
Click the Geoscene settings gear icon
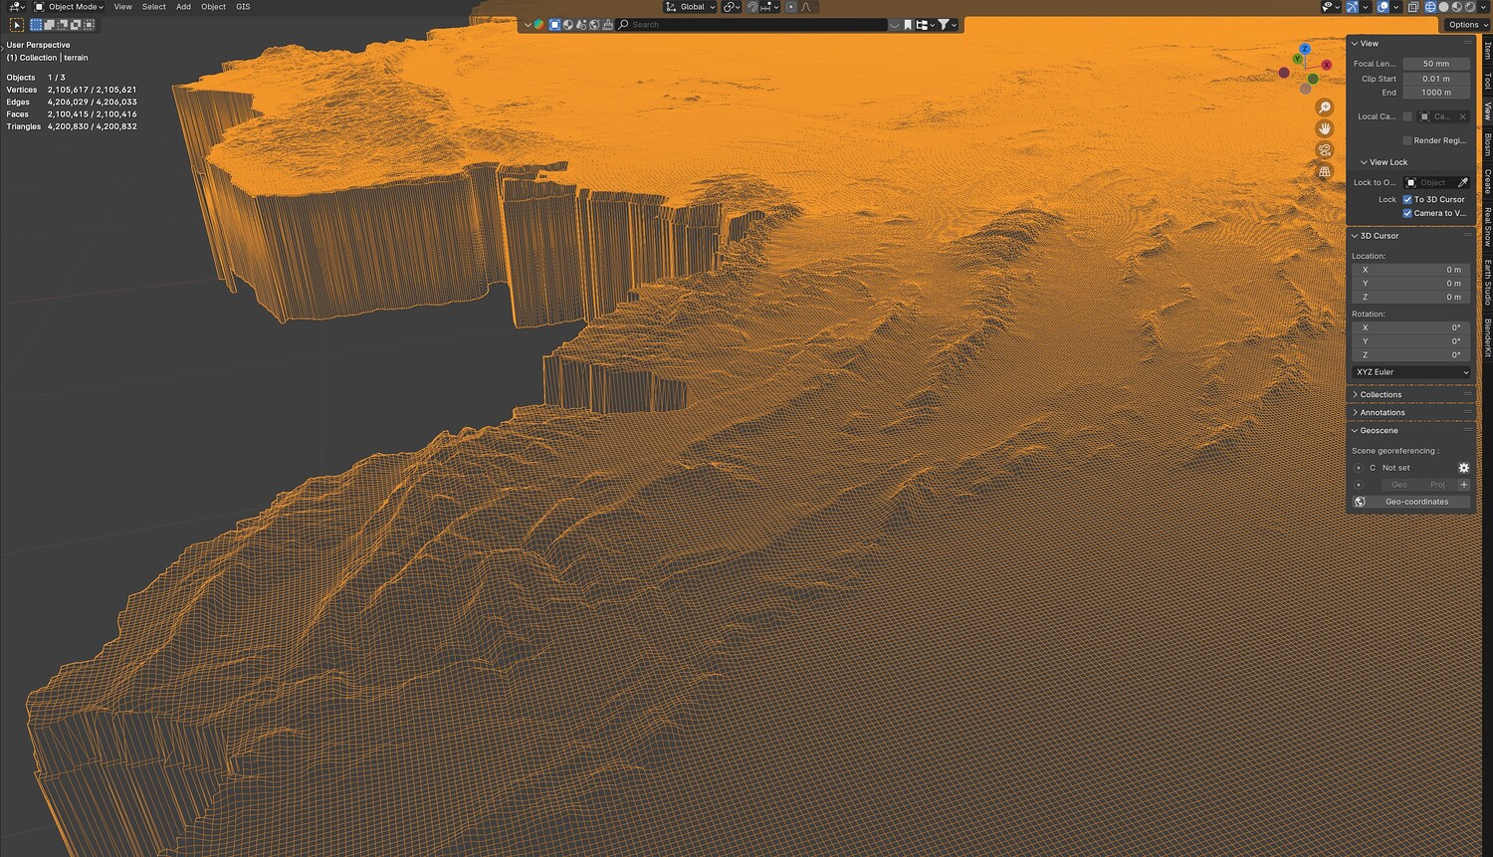[x=1463, y=468]
